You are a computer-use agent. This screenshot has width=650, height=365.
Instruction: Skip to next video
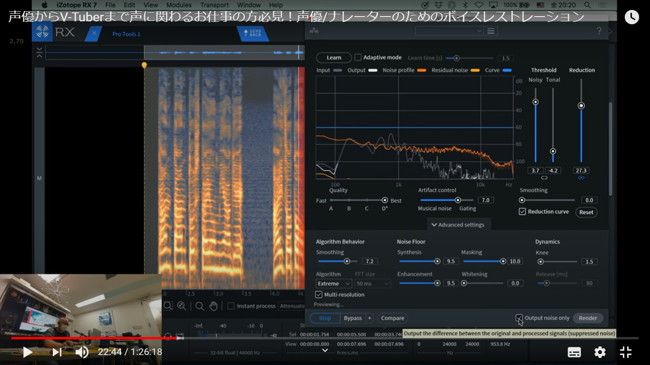[x=57, y=352]
